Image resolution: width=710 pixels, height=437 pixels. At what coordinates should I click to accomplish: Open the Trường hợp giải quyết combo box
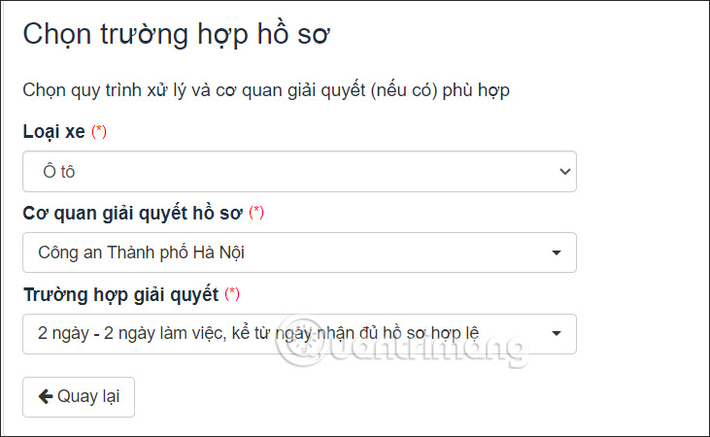299,334
